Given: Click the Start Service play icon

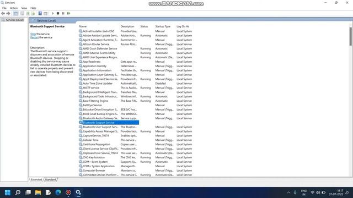Looking at the screenshot, I should (53, 13).
